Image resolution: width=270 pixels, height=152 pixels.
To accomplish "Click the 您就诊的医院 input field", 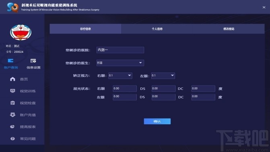I will tap(120, 50).
